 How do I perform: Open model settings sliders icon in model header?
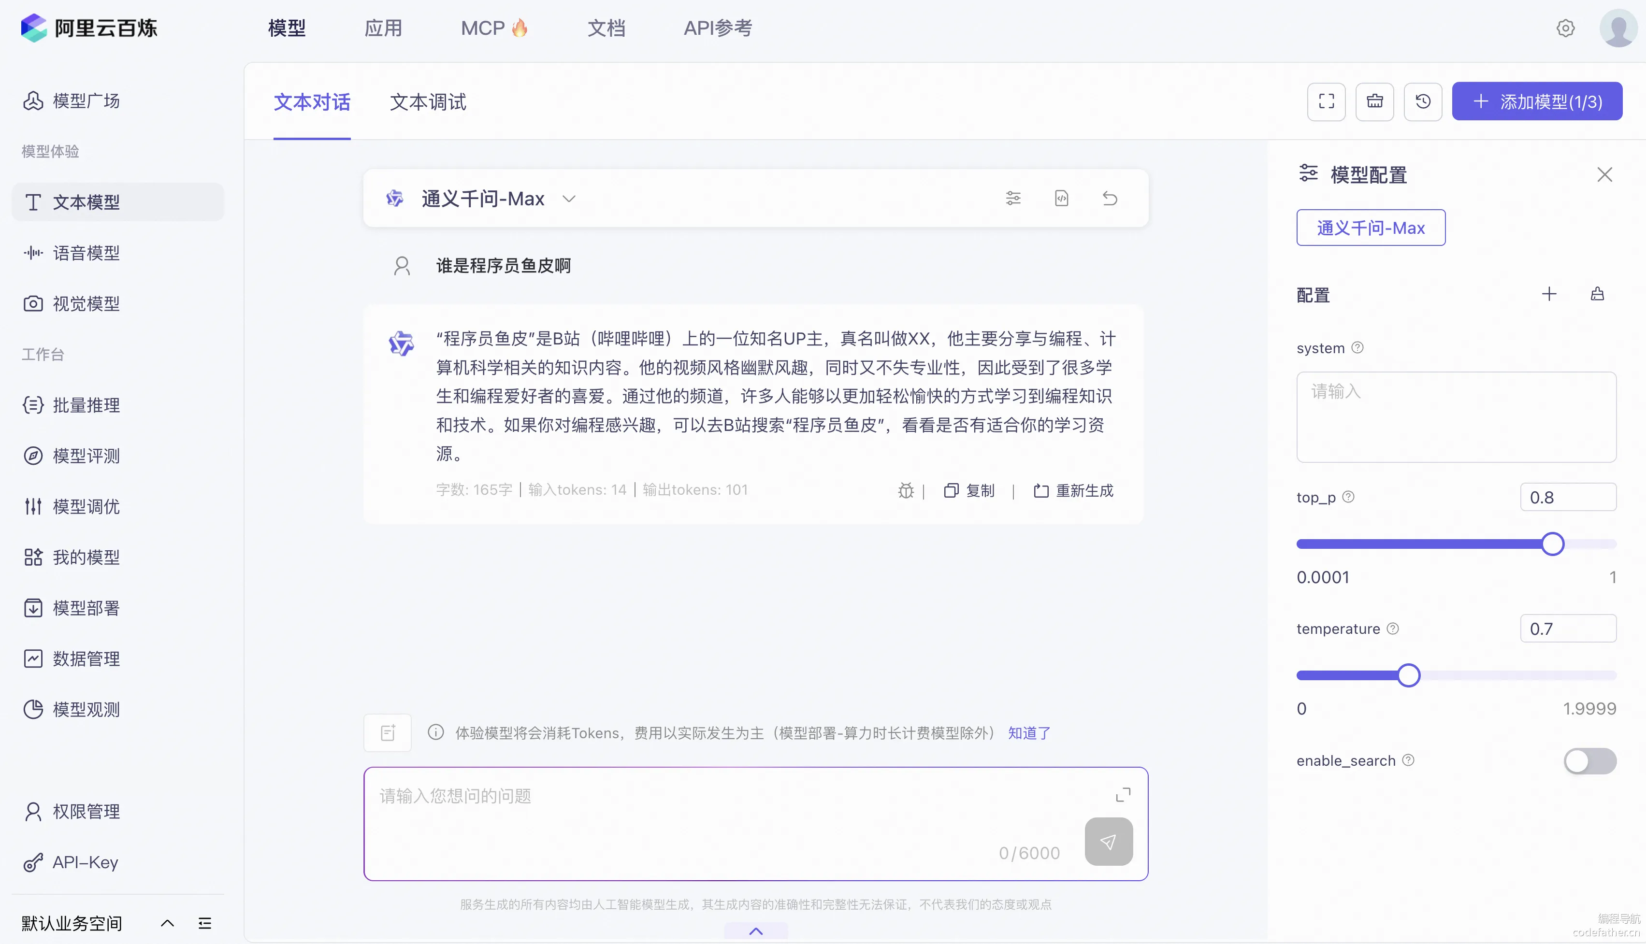tap(1013, 199)
